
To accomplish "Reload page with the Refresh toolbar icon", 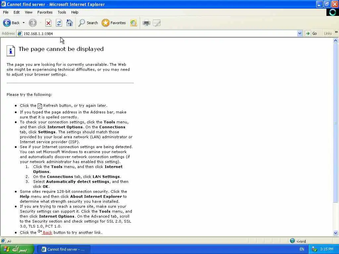I will [x=59, y=23].
